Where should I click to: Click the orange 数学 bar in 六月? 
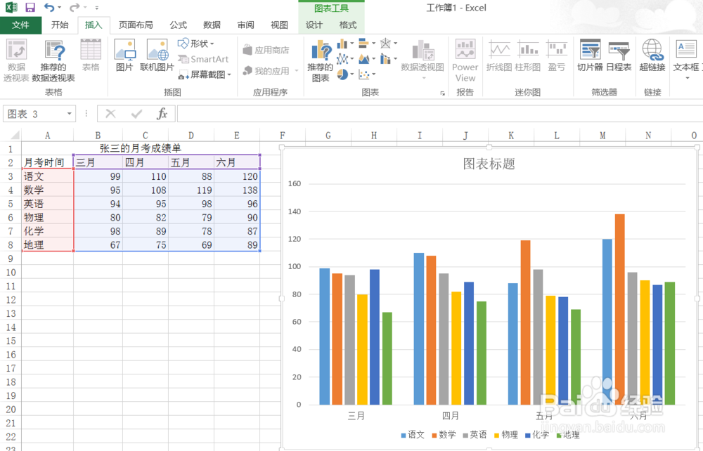(x=619, y=310)
